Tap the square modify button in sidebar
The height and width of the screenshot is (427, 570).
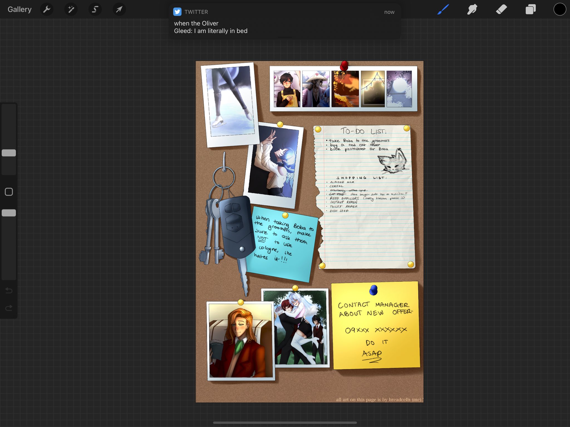coord(9,192)
